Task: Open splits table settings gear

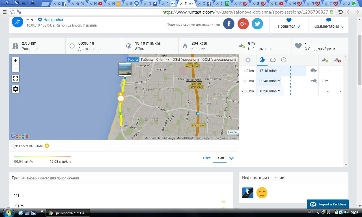Action: (x=248, y=60)
